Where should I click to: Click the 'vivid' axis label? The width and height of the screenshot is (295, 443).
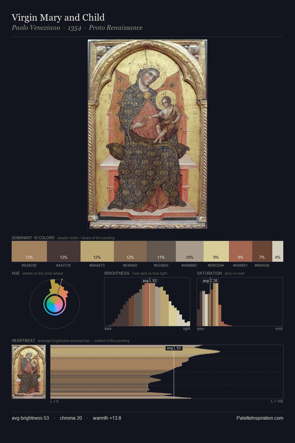click(x=279, y=329)
